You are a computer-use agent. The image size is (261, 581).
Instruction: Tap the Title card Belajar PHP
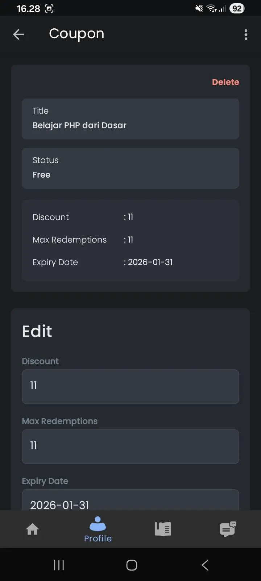point(130,119)
